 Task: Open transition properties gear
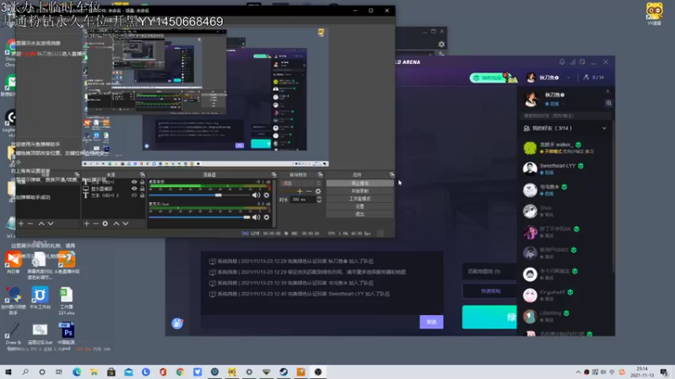[x=318, y=191]
